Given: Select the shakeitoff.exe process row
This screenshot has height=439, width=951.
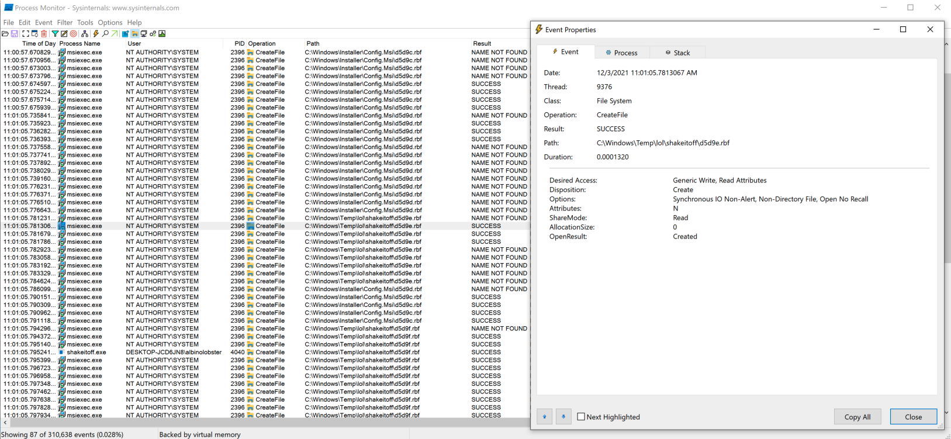Looking at the screenshot, I should 265,352.
